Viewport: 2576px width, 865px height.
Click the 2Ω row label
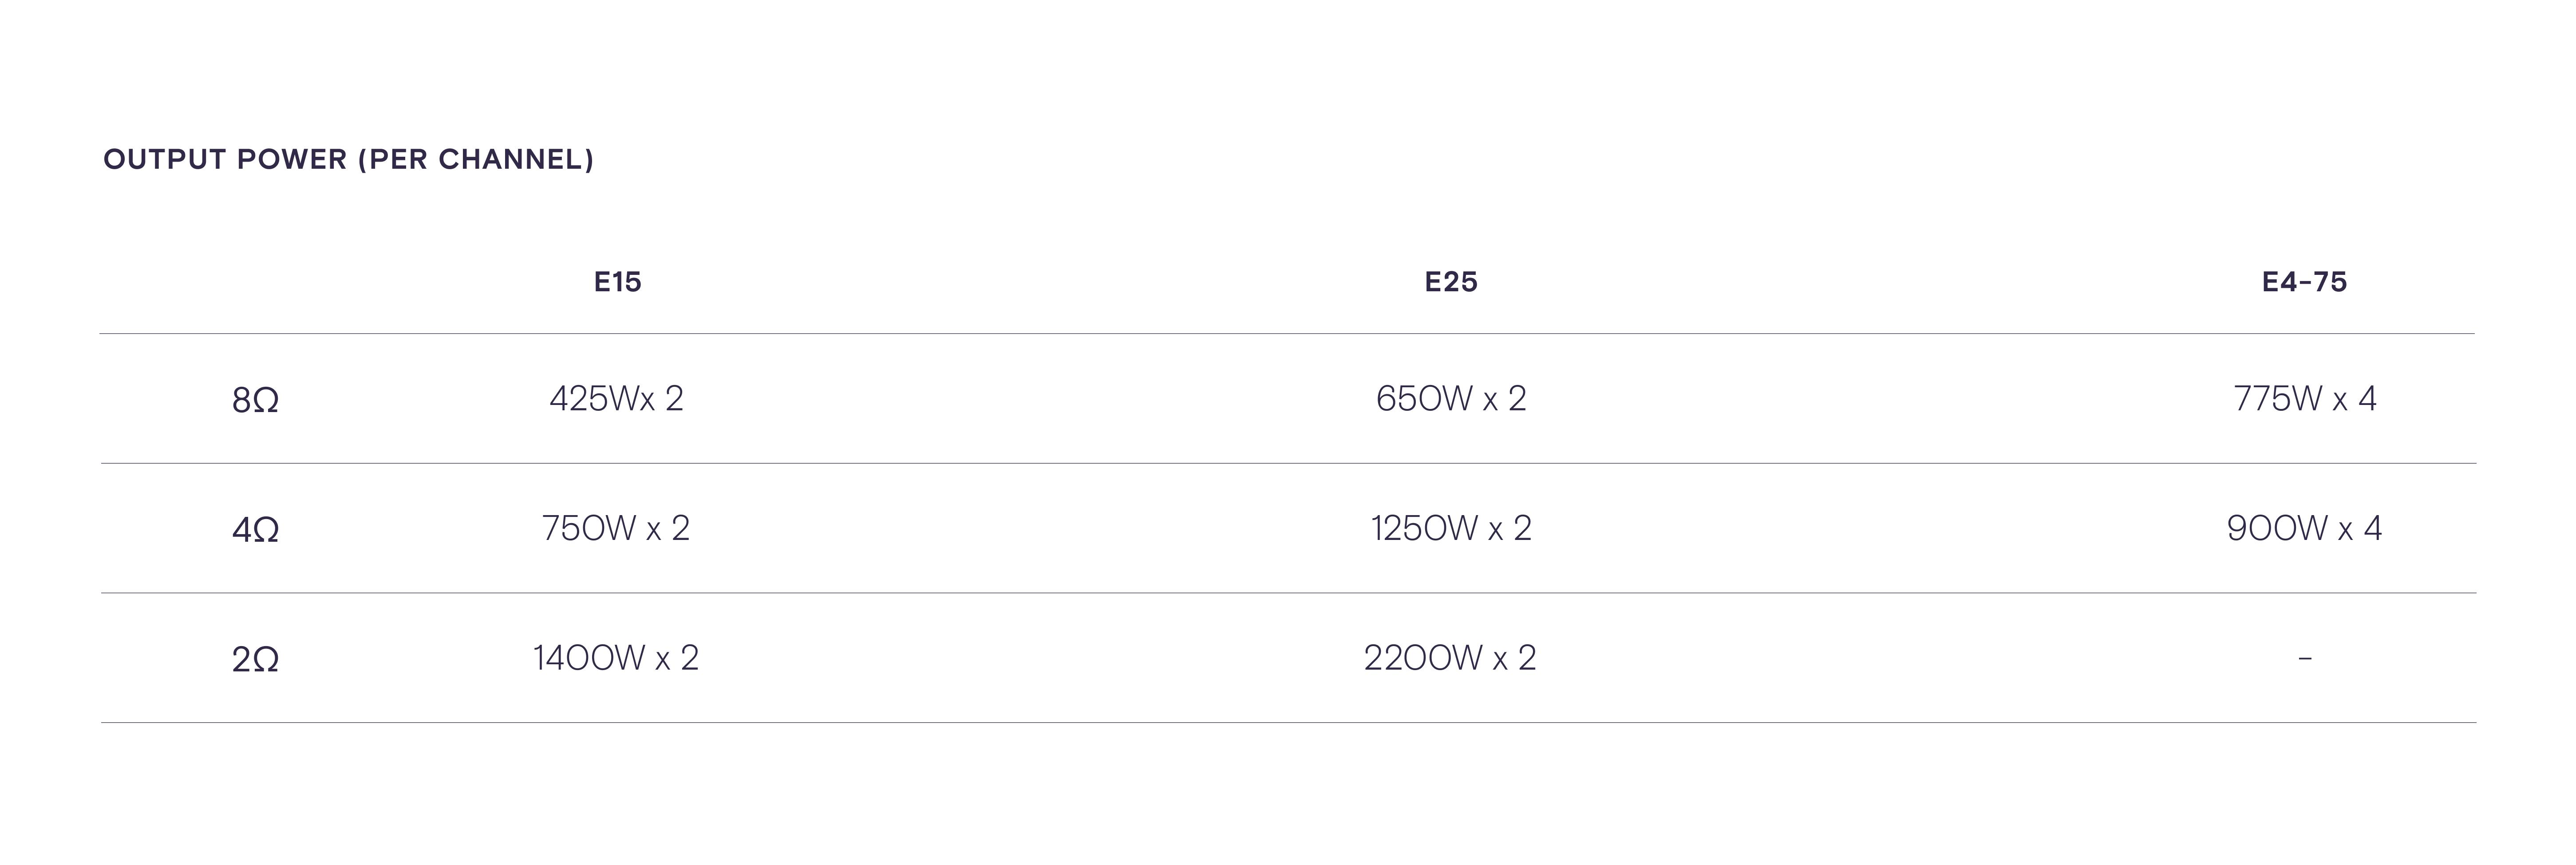tap(255, 659)
